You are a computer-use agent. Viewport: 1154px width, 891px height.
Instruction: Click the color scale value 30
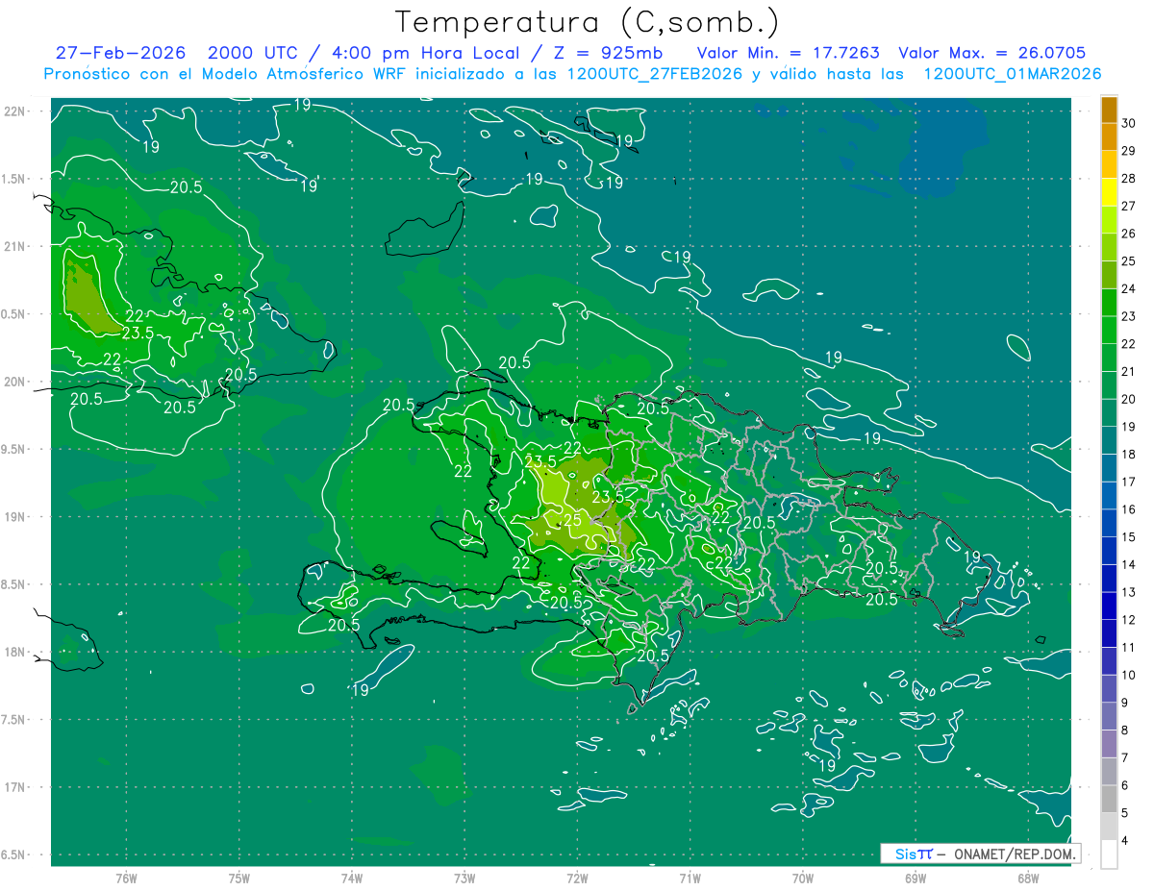pyautogui.click(x=1130, y=123)
